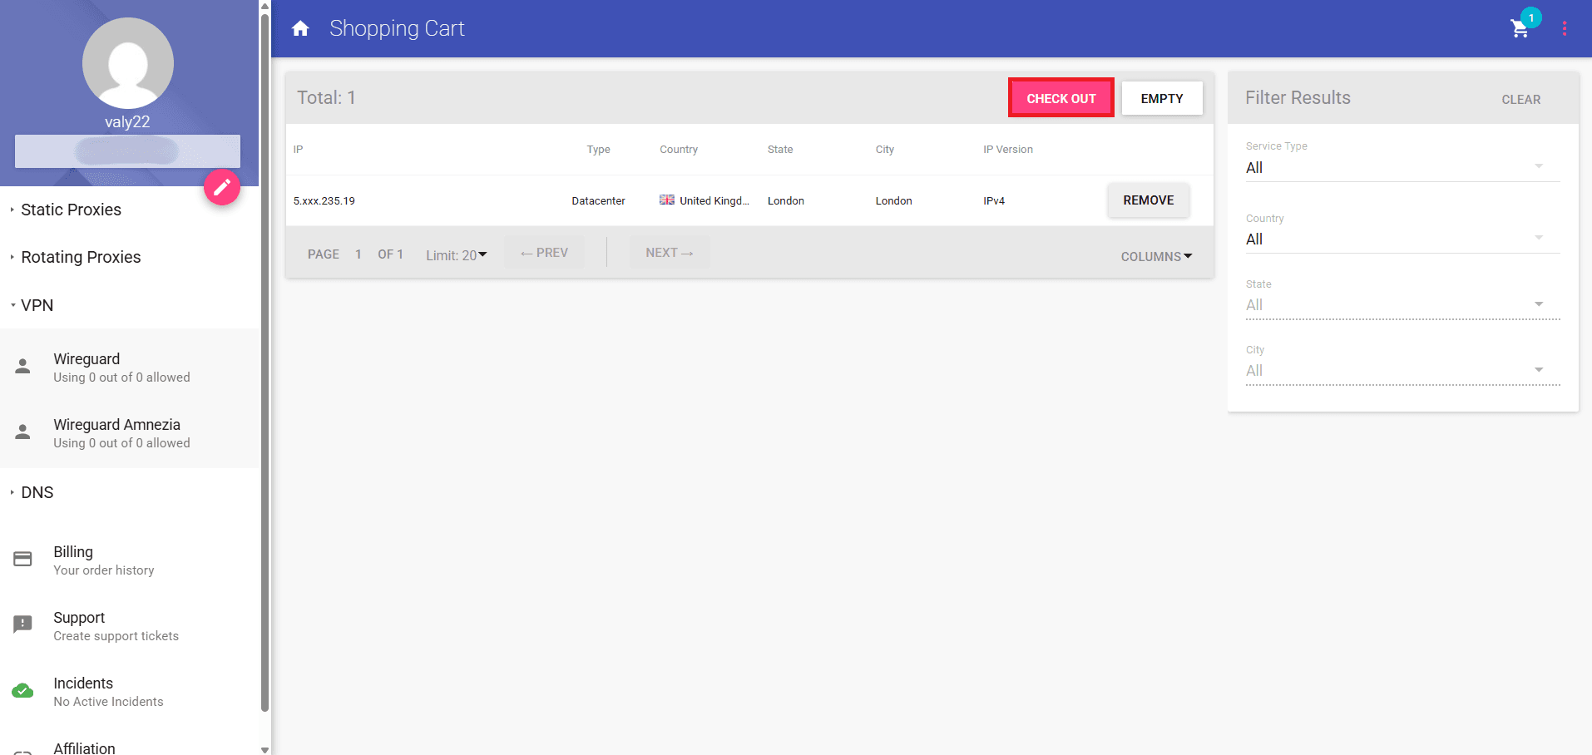Open the three-dot menu in header
1592x755 pixels.
pos(1565,27)
